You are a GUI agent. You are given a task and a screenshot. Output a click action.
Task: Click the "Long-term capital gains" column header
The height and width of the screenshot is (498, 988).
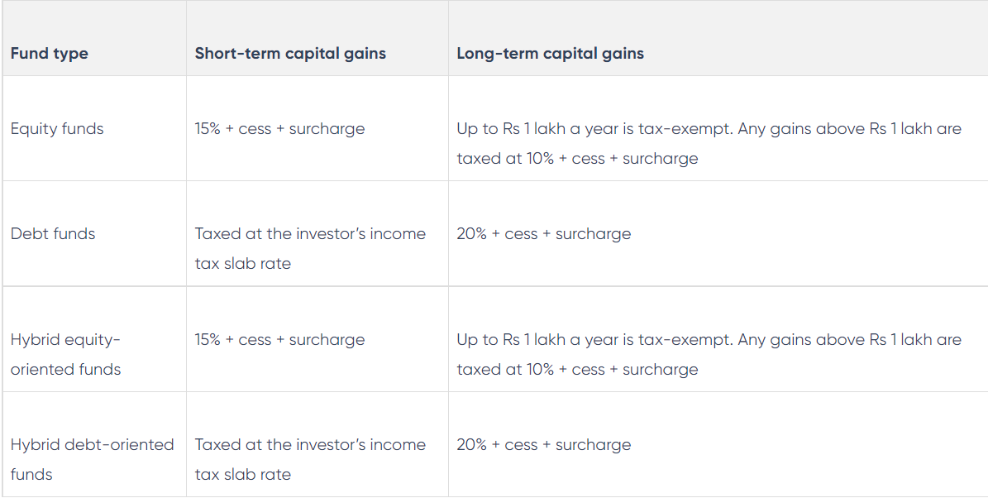[550, 54]
